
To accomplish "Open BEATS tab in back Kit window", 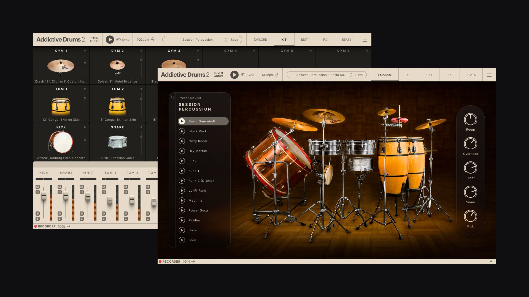I will 347,40.
